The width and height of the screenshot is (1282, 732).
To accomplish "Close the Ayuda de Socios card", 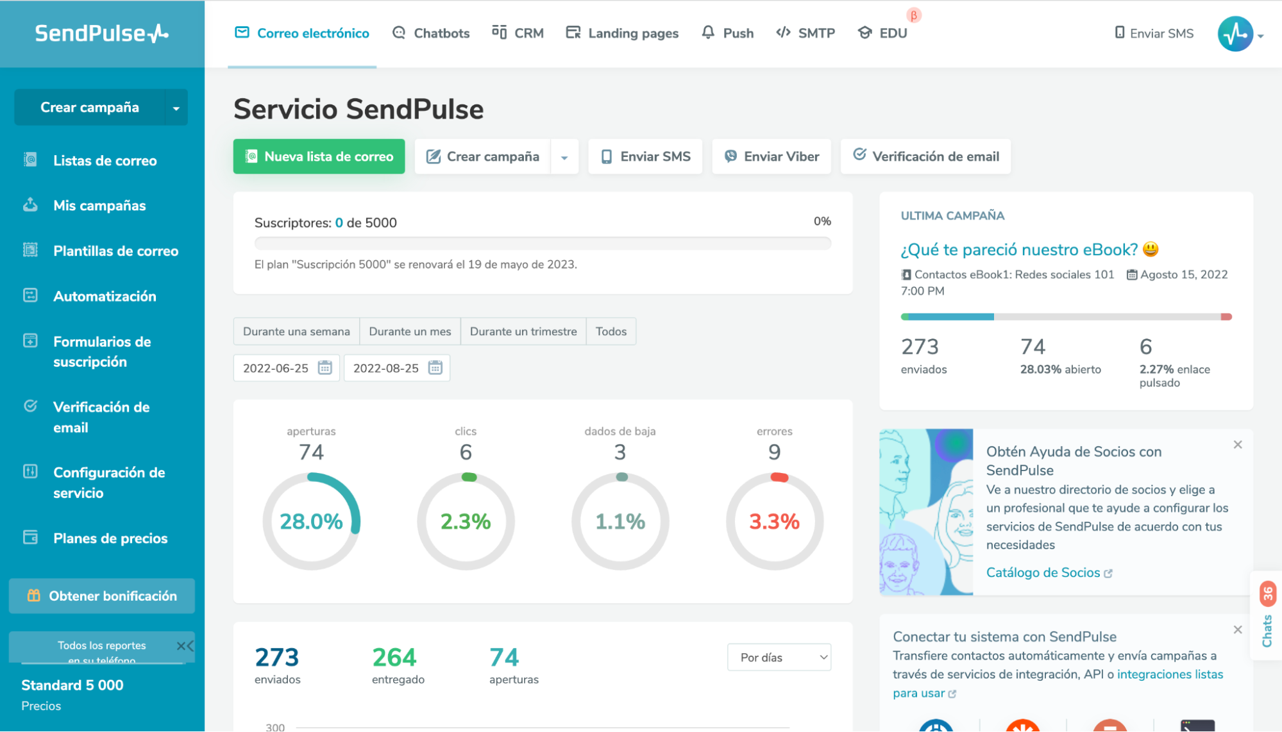I will [1238, 445].
